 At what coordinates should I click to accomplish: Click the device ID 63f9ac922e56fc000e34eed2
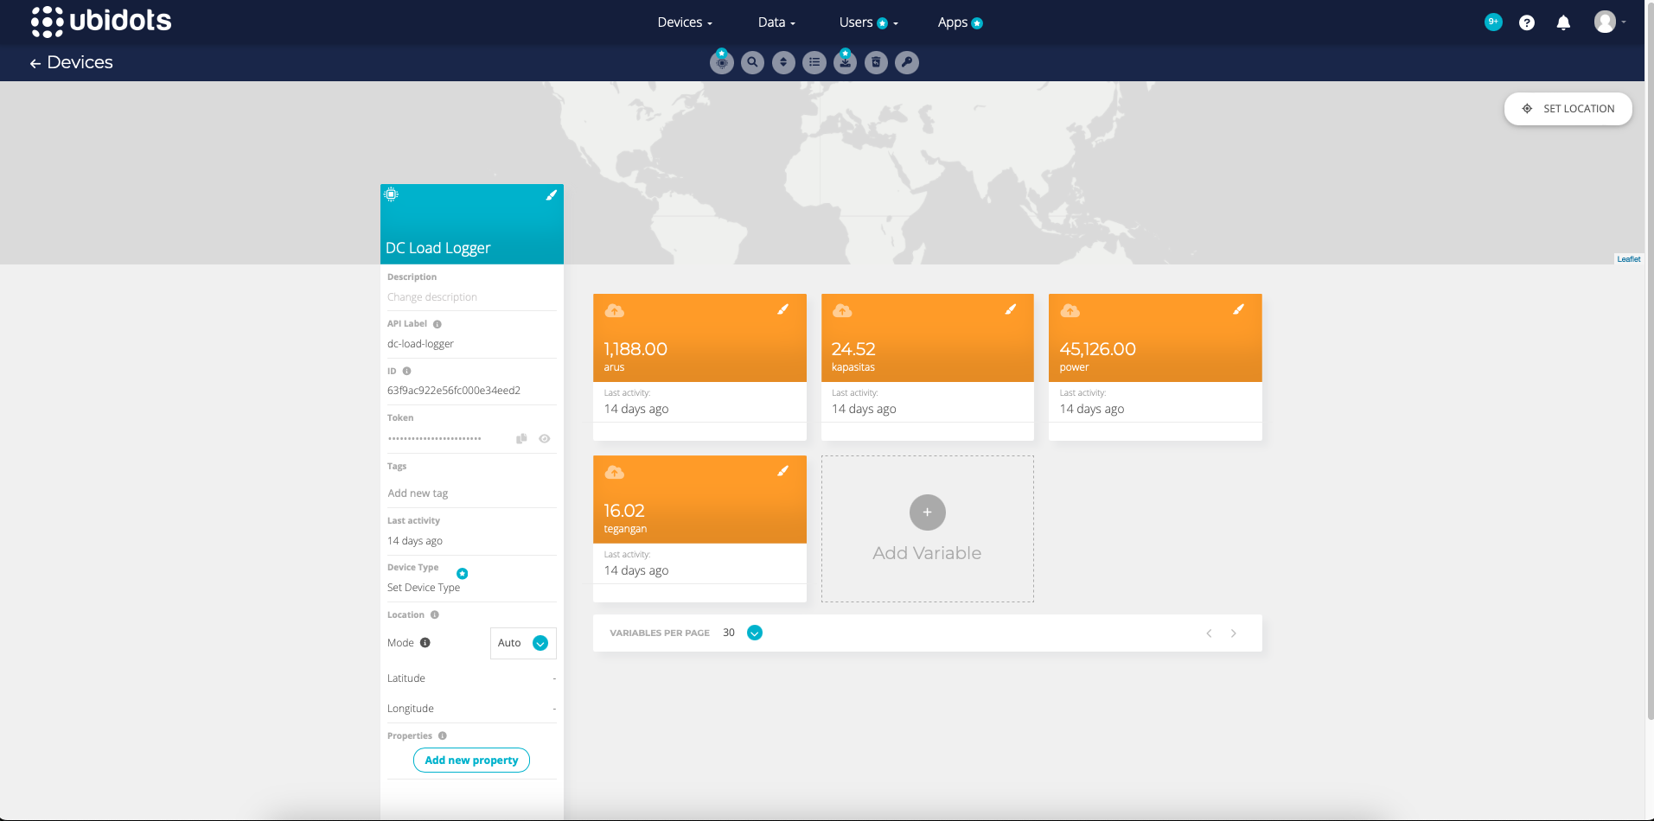pos(454,391)
